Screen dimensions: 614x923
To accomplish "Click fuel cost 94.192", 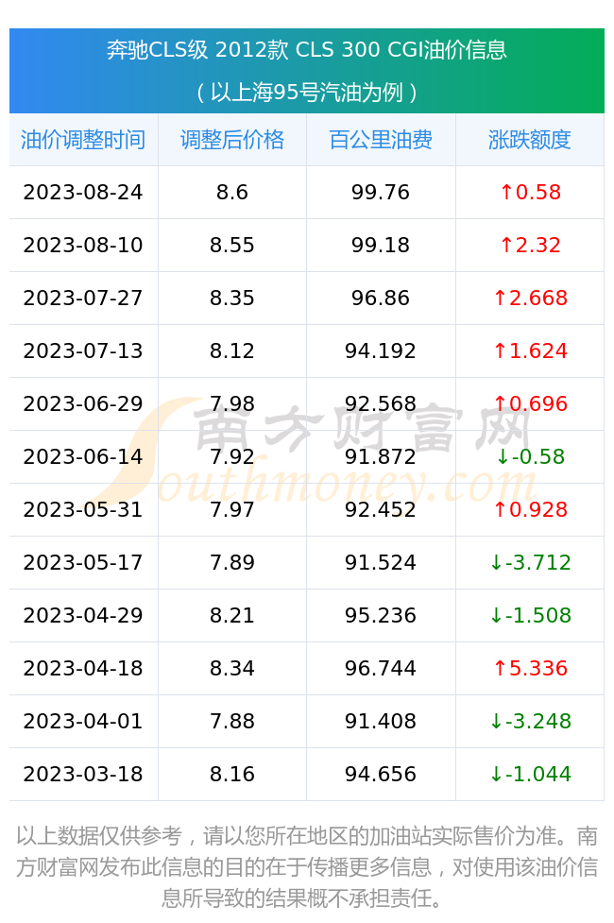I will (381, 351).
